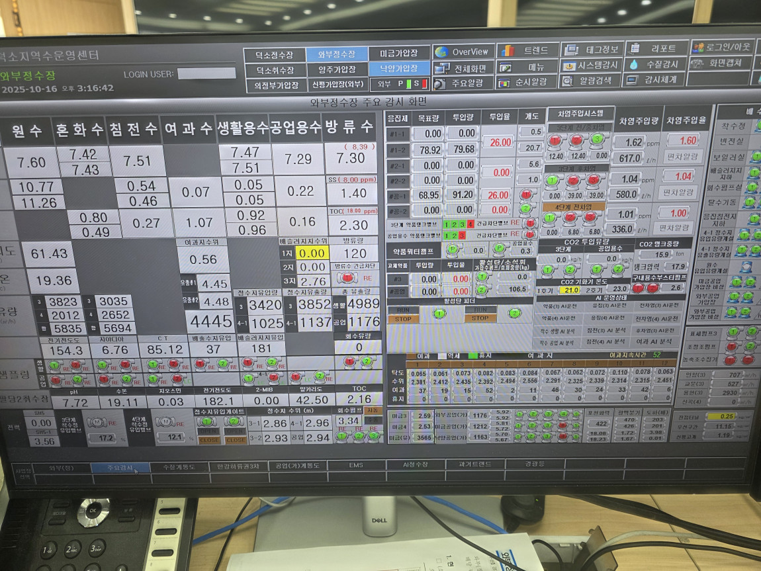
Task: Select the 덕소정수장 site button
Action: [275, 55]
